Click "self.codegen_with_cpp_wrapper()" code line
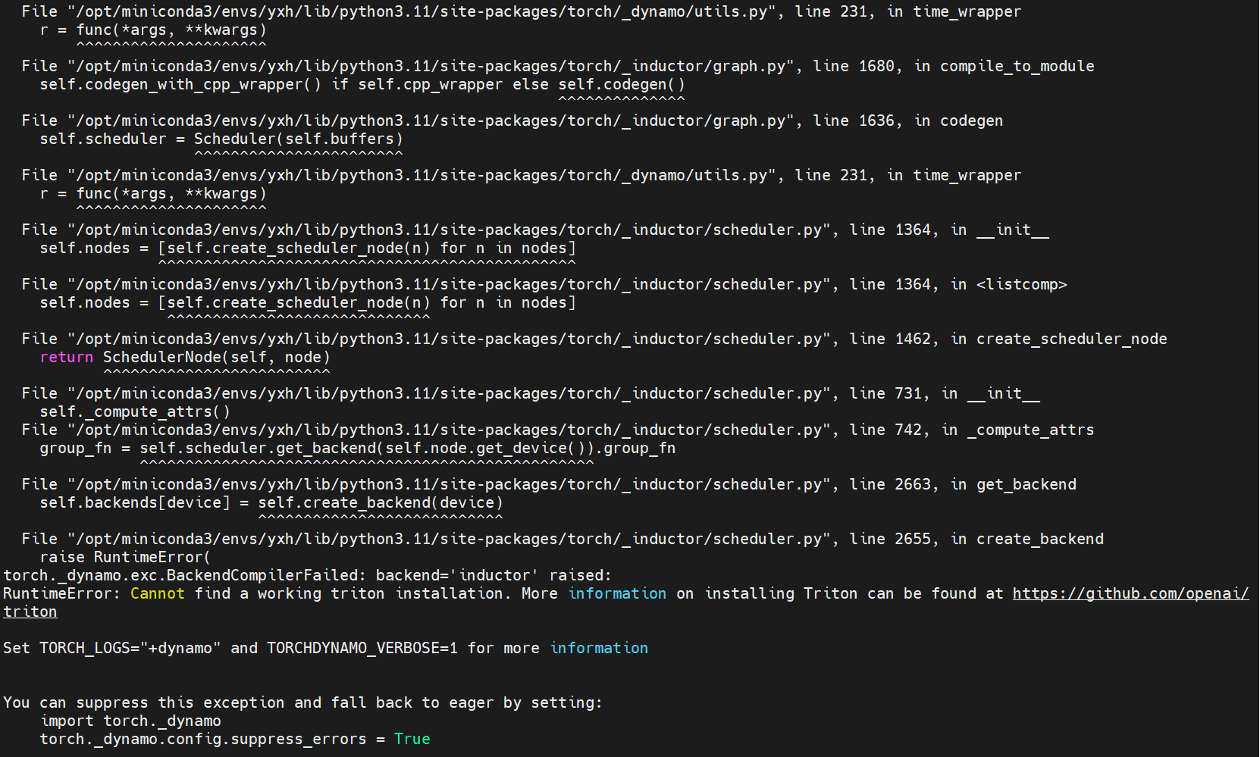This screenshot has height=757, width=1260. pyautogui.click(x=362, y=84)
